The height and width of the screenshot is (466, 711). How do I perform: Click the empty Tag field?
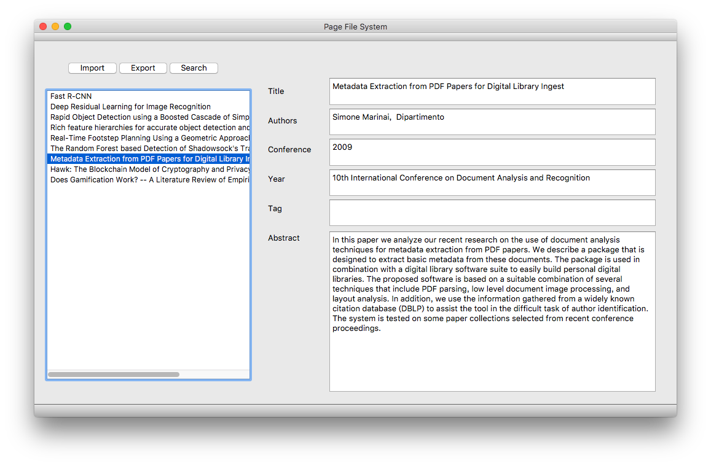coord(492,213)
